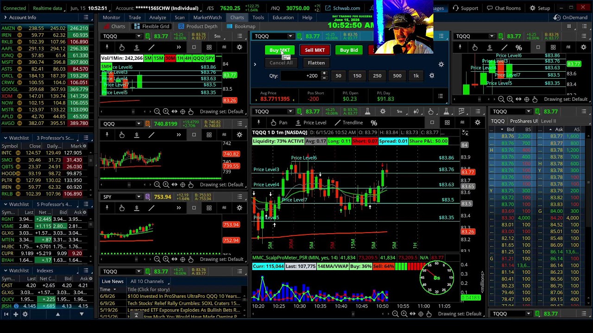
Task: Toggle All drawings button in main chart toolbar
Action: click(462, 123)
